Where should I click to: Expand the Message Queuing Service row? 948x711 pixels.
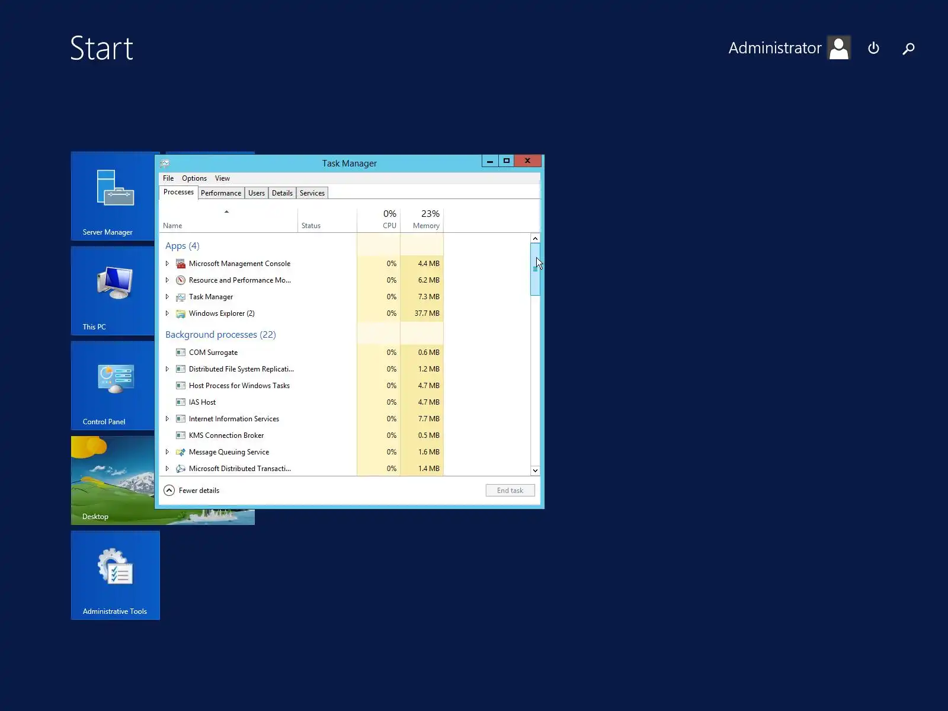(167, 452)
